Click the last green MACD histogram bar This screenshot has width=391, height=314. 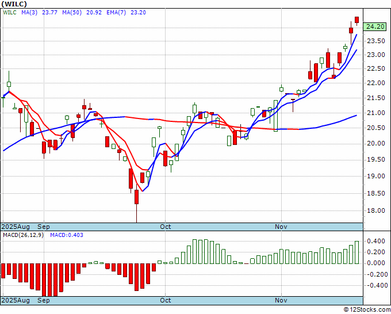pyautogui.click(x=357, y=252)
